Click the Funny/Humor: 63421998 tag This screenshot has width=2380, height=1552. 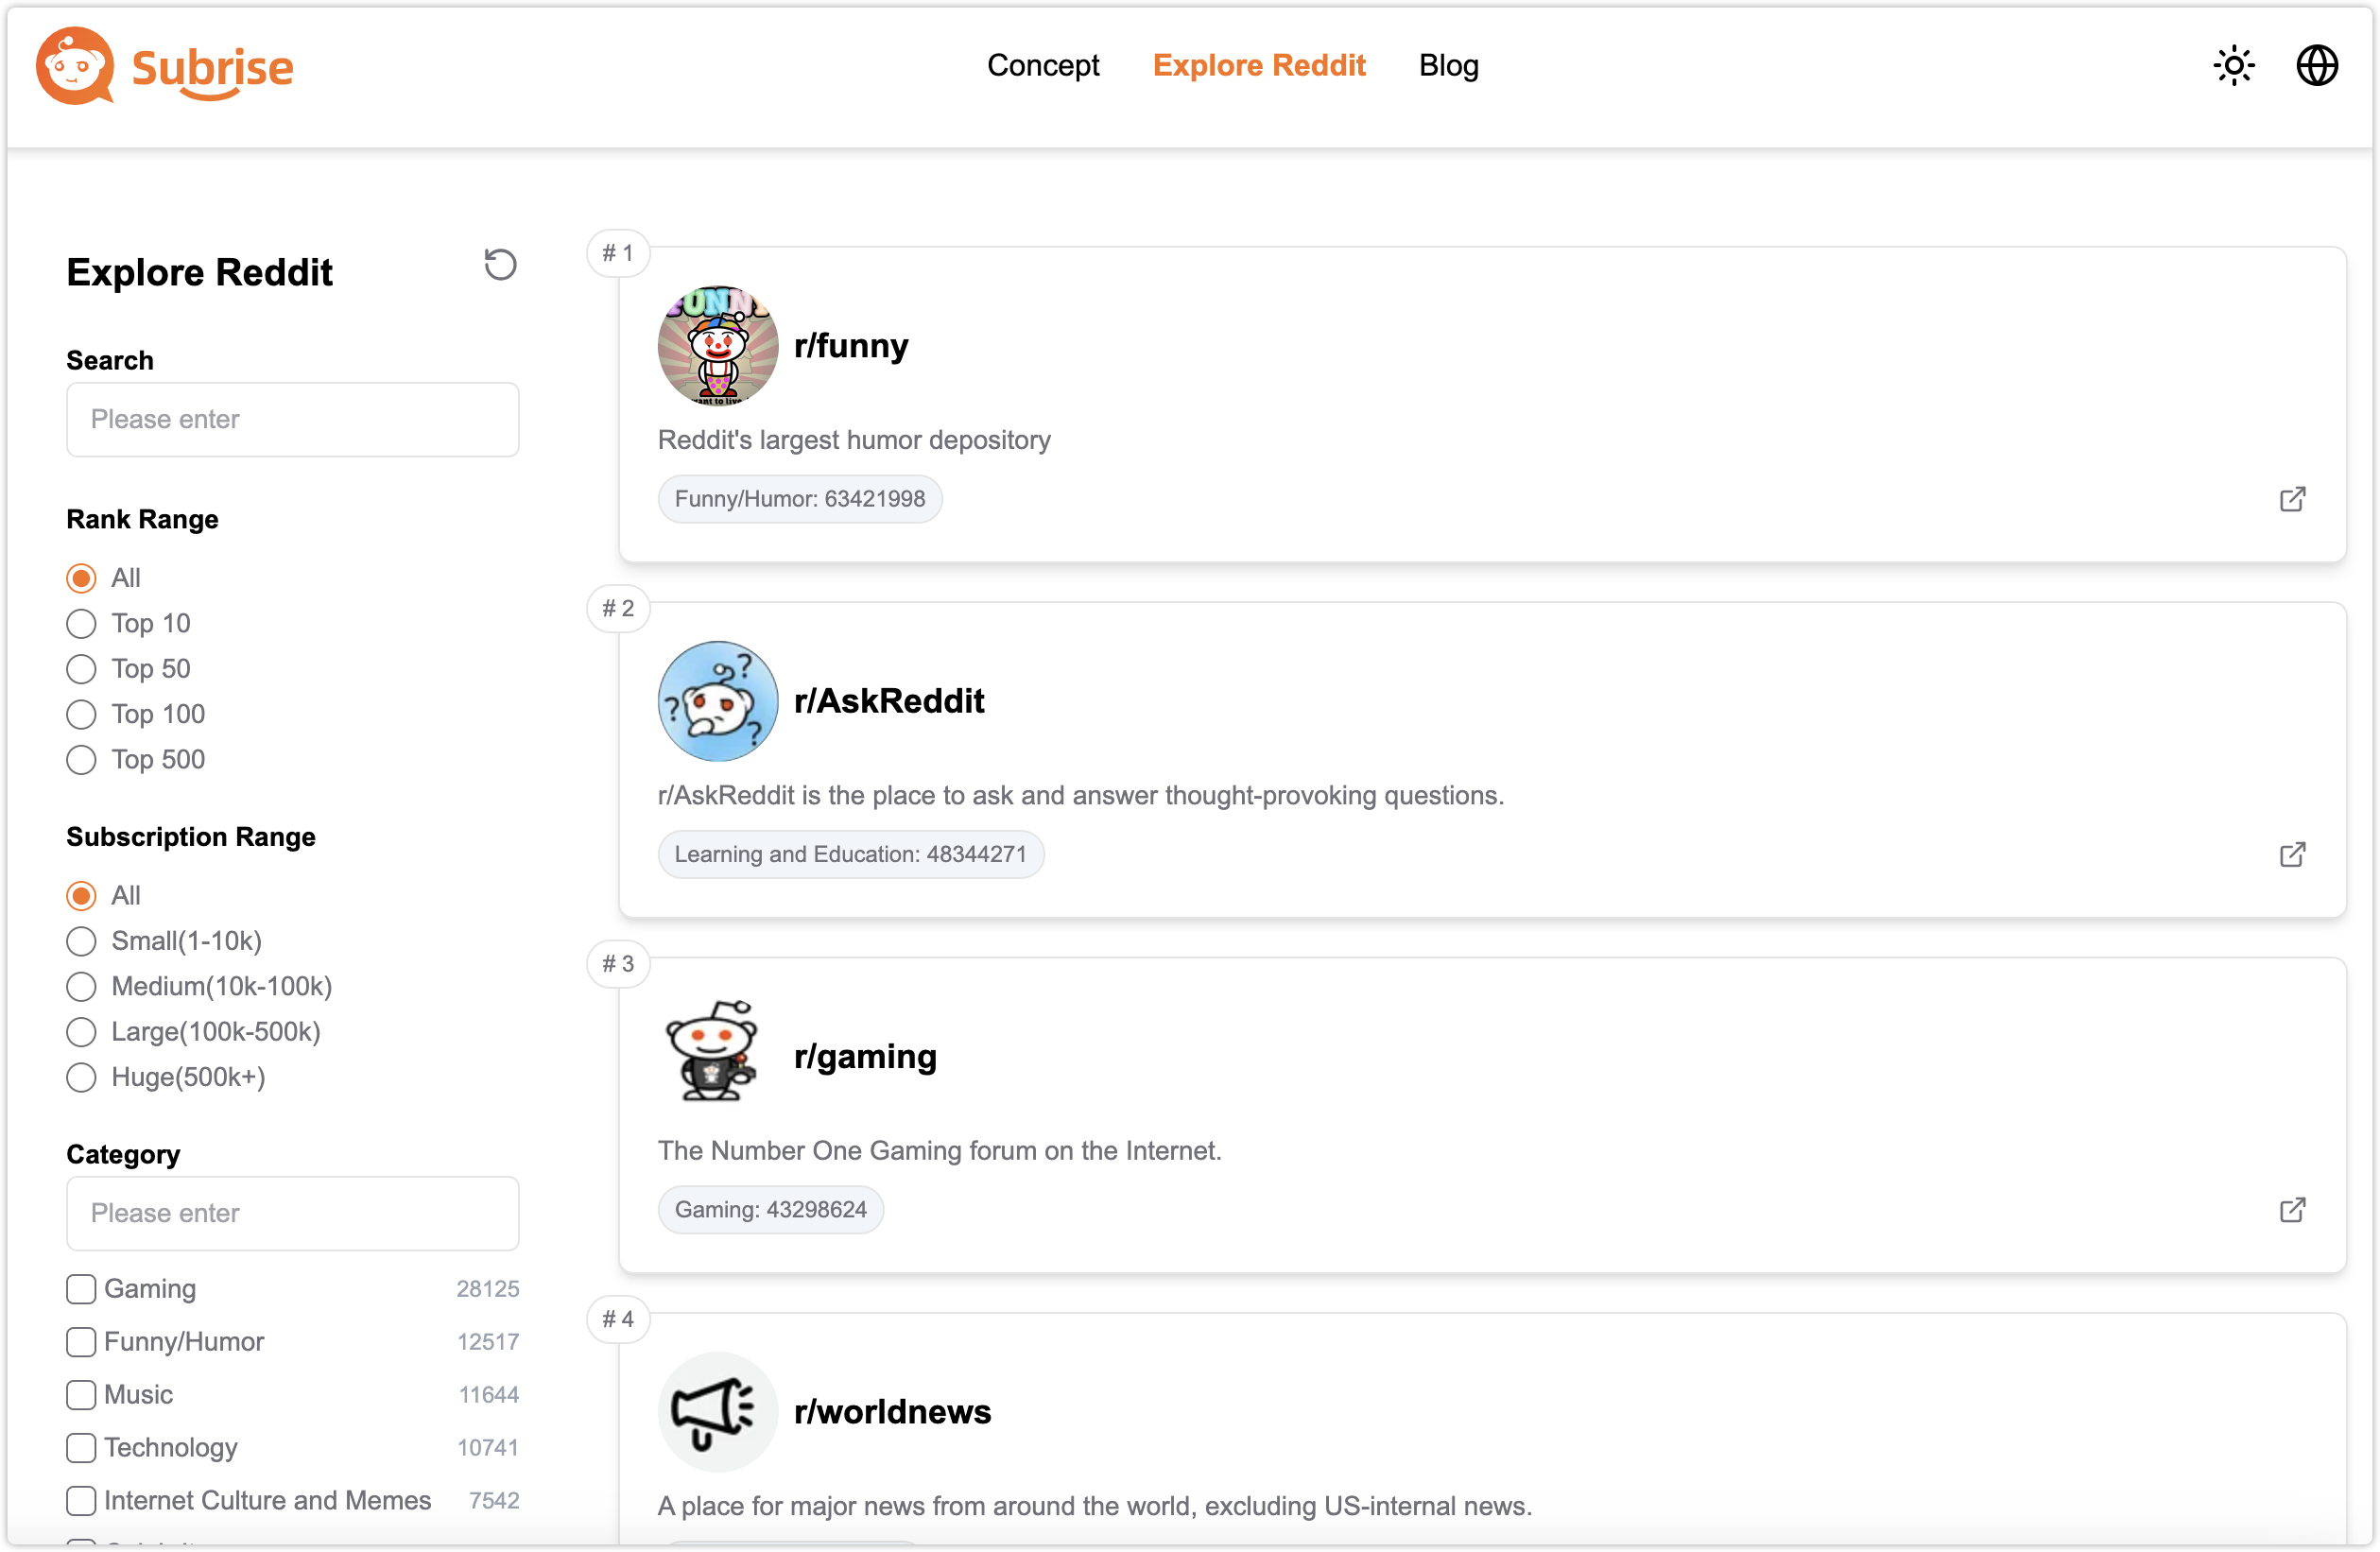click(x=799, y=499)
